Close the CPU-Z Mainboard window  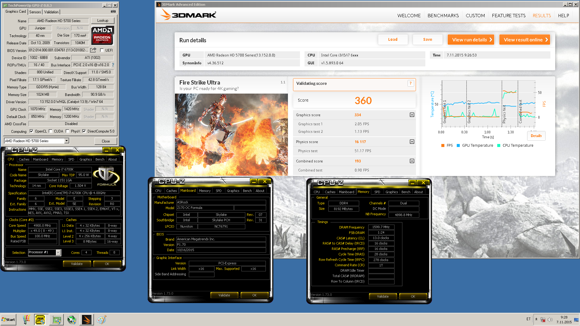pyautogui.click(x=265, y=181)
